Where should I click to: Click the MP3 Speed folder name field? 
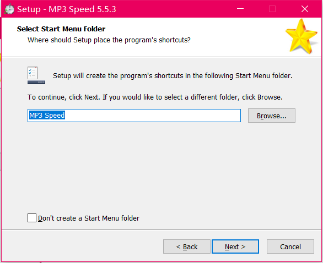coord(134,116)
